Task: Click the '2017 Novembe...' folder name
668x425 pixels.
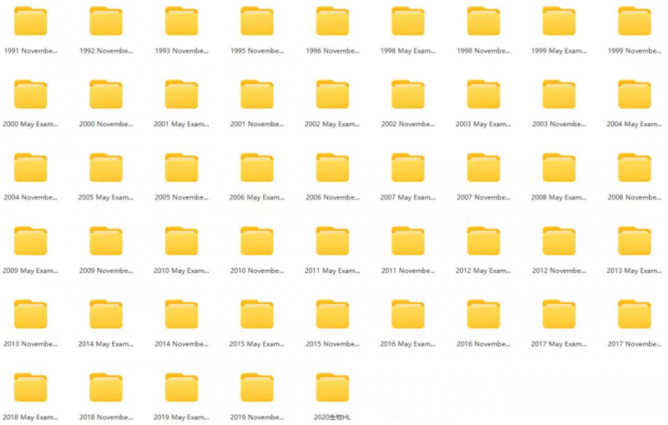Action: (635, 344)
